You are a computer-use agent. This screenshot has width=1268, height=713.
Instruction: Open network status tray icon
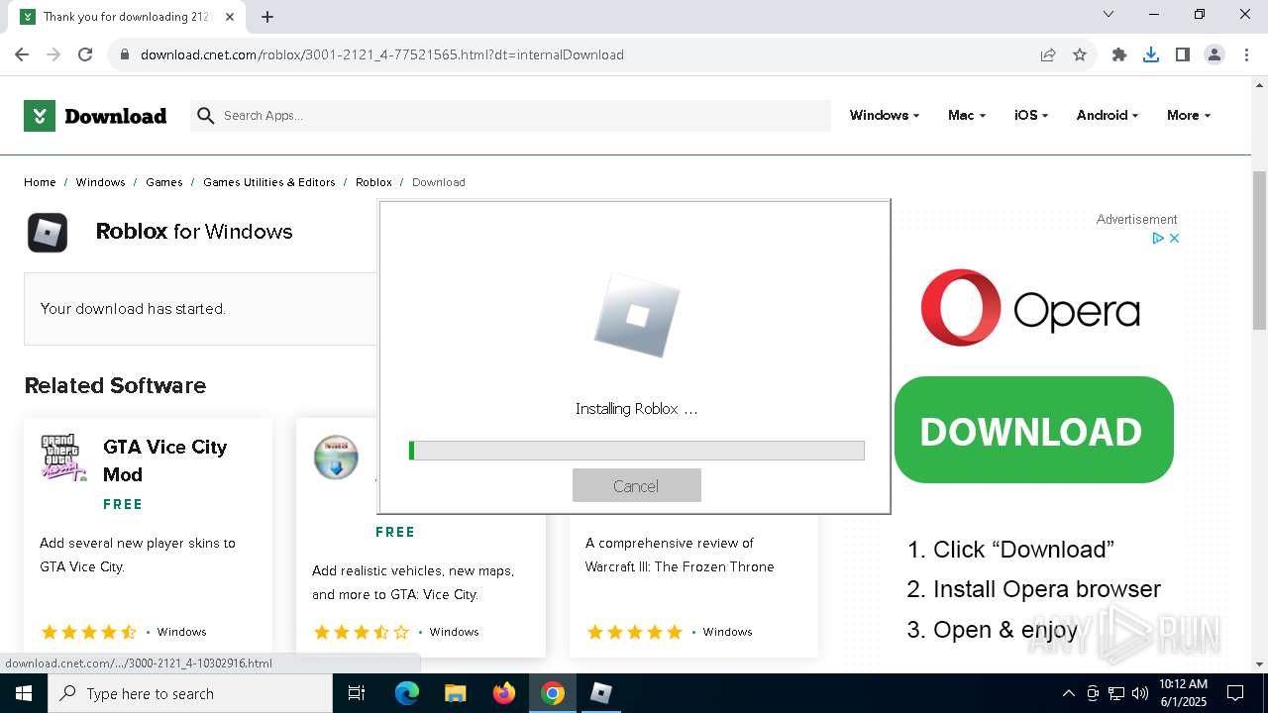tap(1116, 693)
